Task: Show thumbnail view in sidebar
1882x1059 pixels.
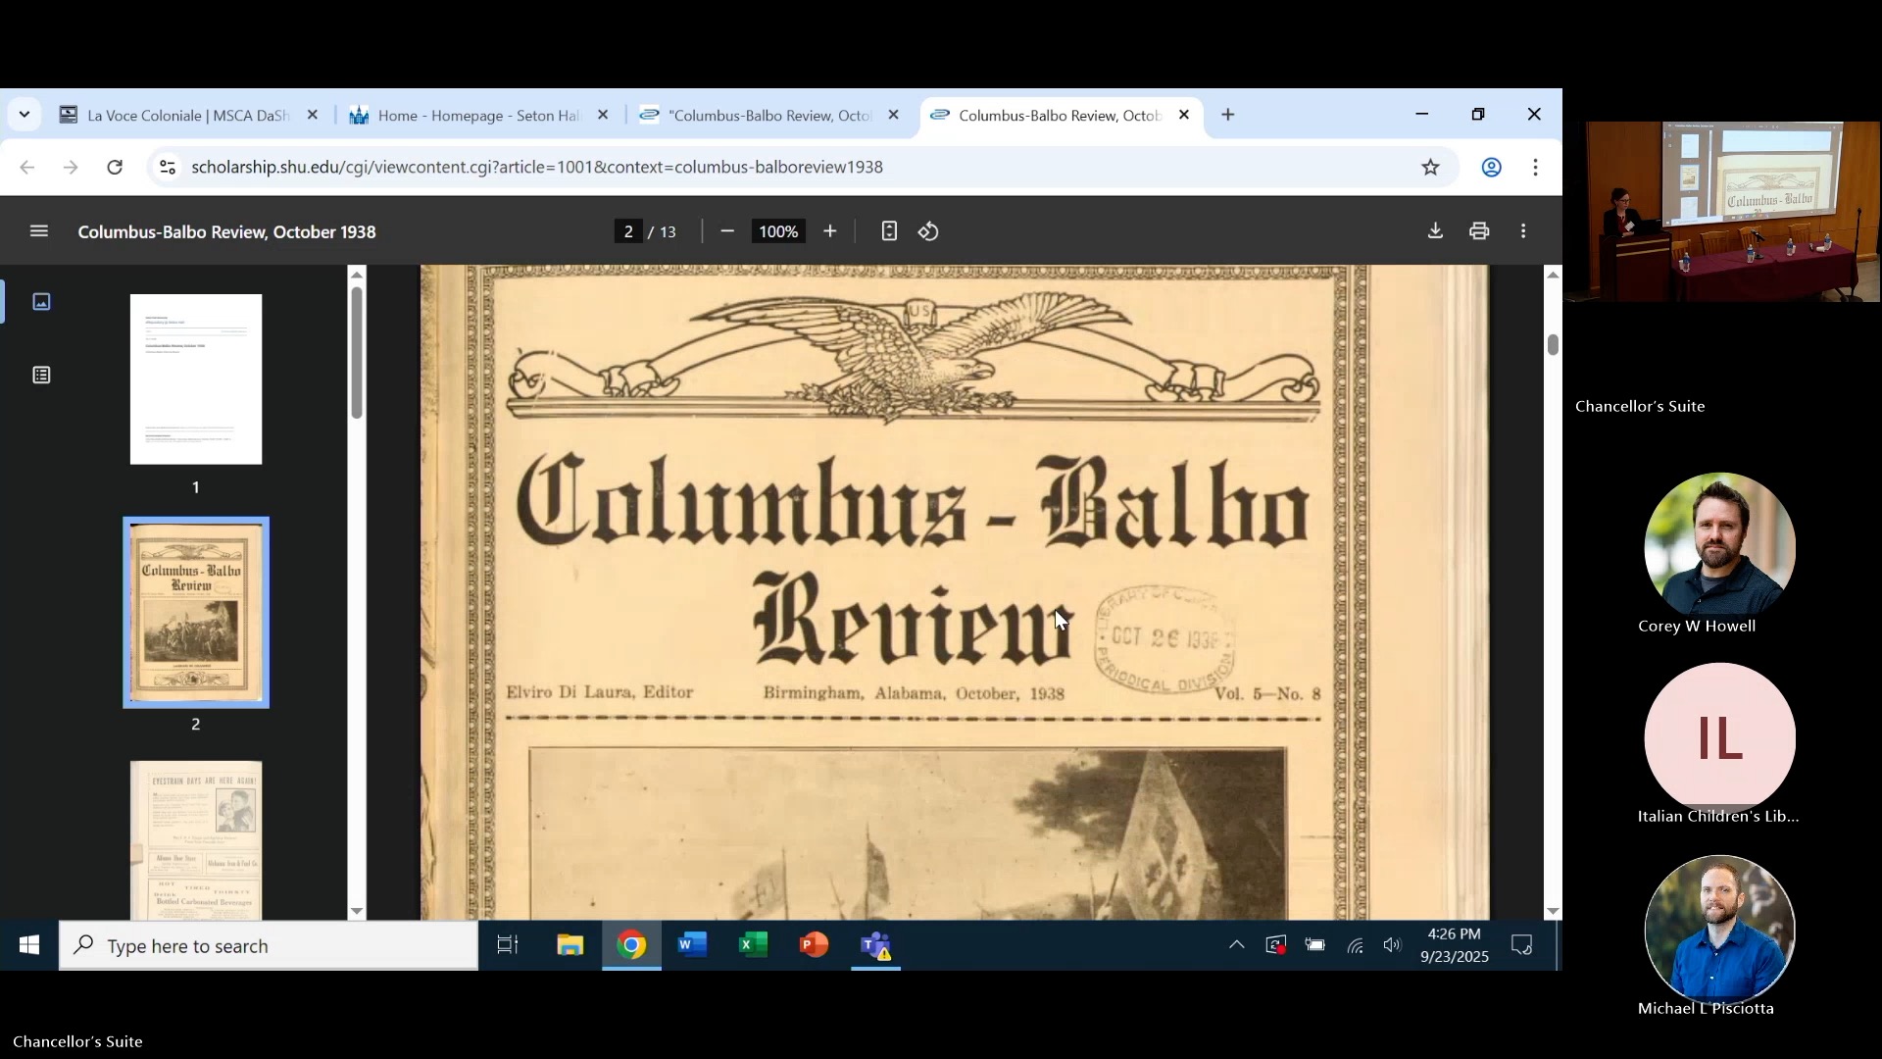Action: tap(41, 302)
